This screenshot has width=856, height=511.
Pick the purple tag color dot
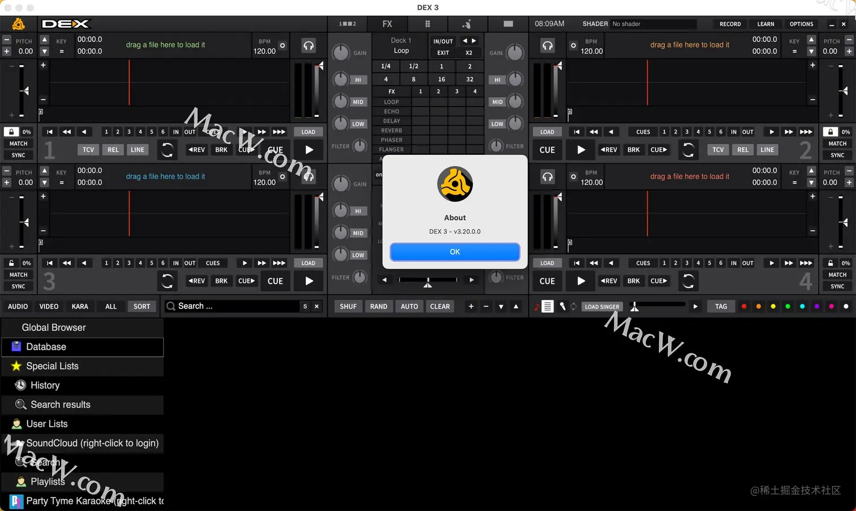coord(817,306)
